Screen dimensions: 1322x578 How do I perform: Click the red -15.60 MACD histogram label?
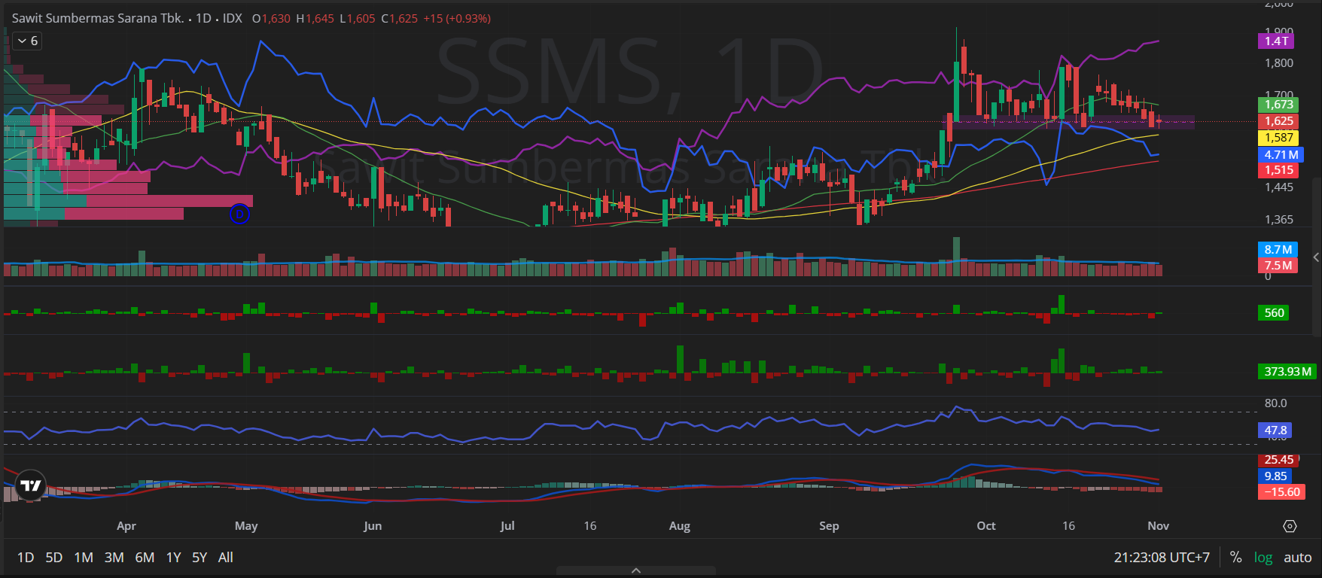(1281, 492)
